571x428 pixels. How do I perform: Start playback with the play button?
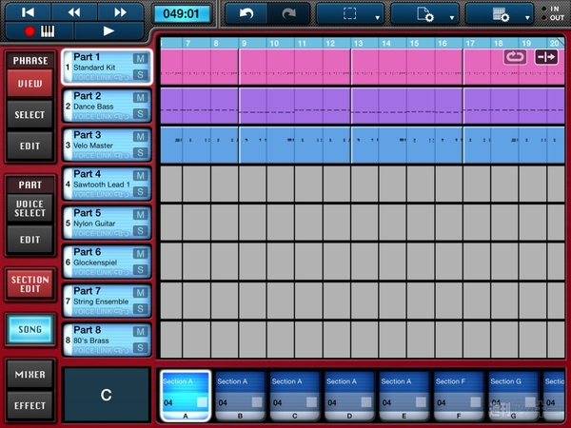[108, 30]
